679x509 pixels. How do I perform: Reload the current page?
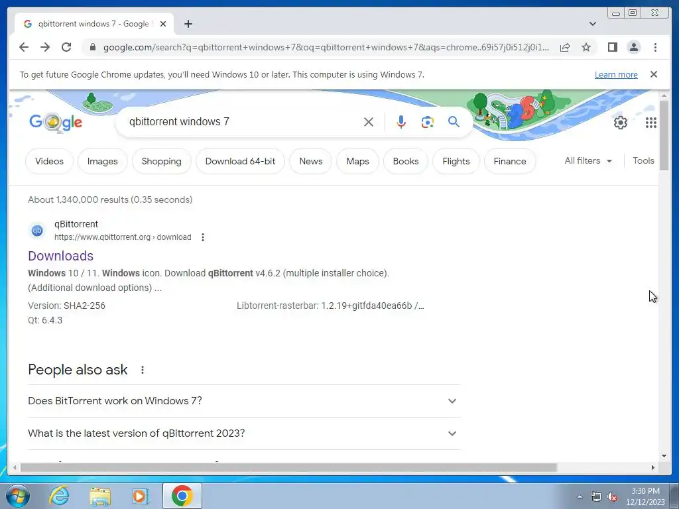66,47
